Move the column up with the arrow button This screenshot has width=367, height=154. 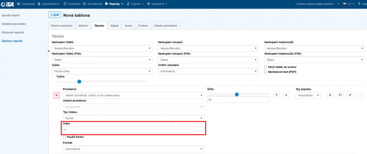coord(276,95)
